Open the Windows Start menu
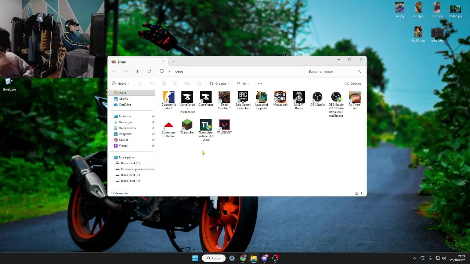 coord(195,258)
